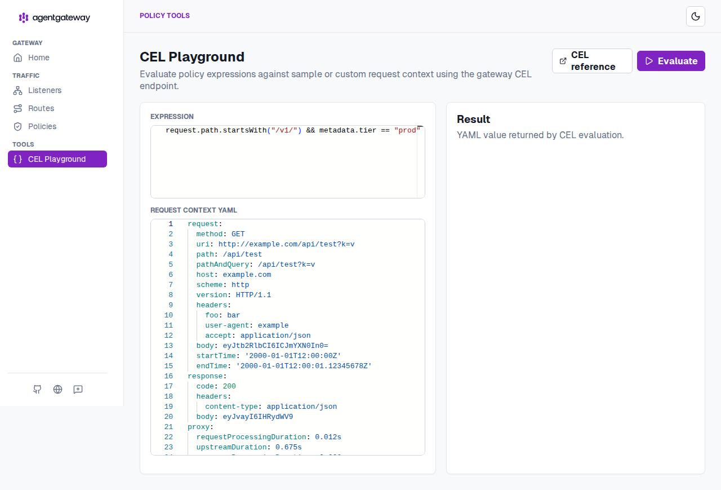Click the request 'headers:' key on line 9
This screenshot has height=490, width=721.
tap(213, 305)
